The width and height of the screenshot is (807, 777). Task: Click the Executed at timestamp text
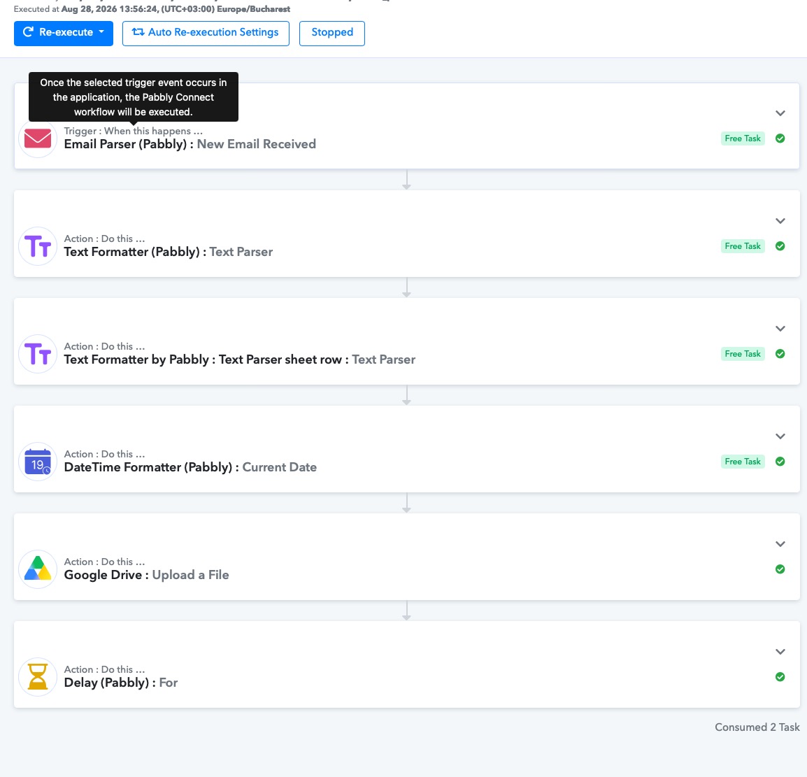coord(152,9)
